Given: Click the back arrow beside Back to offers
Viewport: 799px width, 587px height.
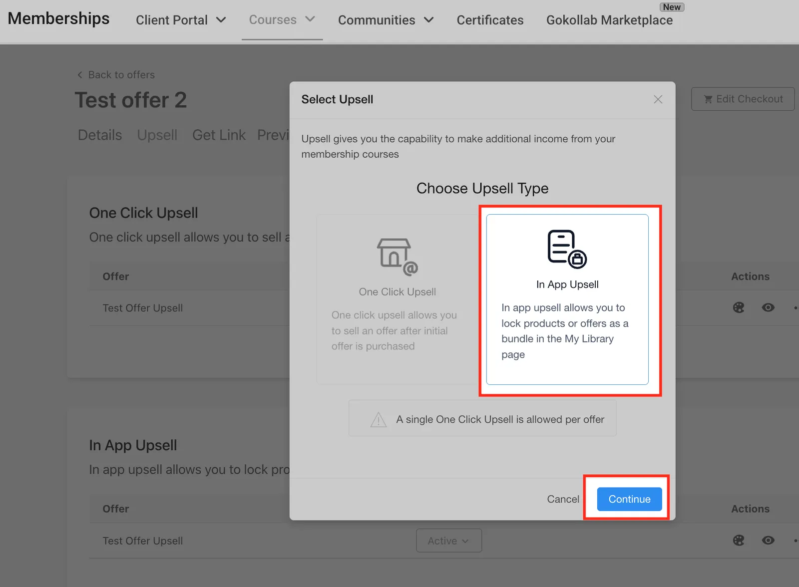Looking at the screenshot, I should point(80,75).
